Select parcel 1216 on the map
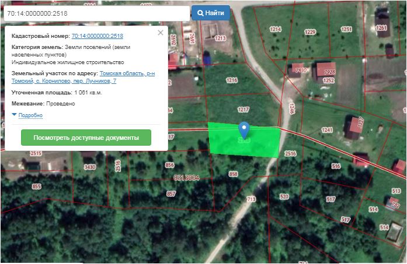Image resolution: width=407 pixels, height=264 pixels. 232,80
